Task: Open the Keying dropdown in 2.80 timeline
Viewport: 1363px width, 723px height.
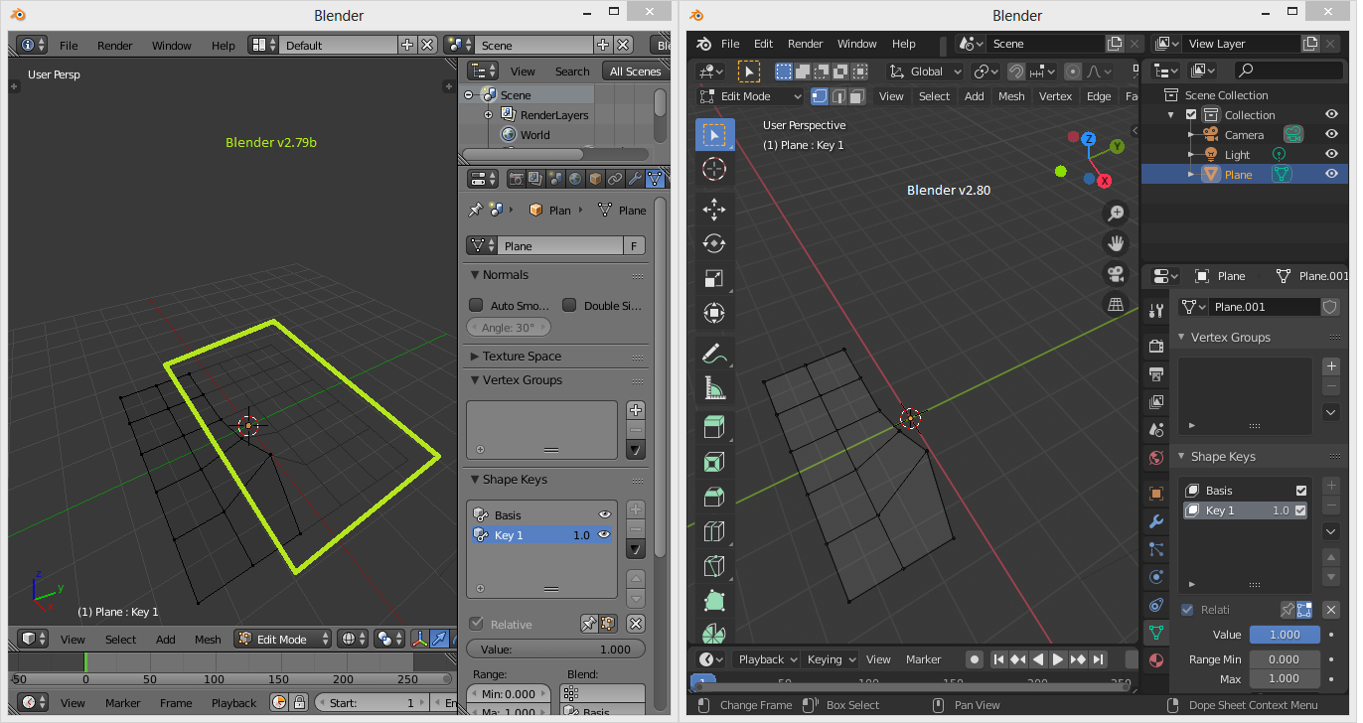Action: pos(831,659)
